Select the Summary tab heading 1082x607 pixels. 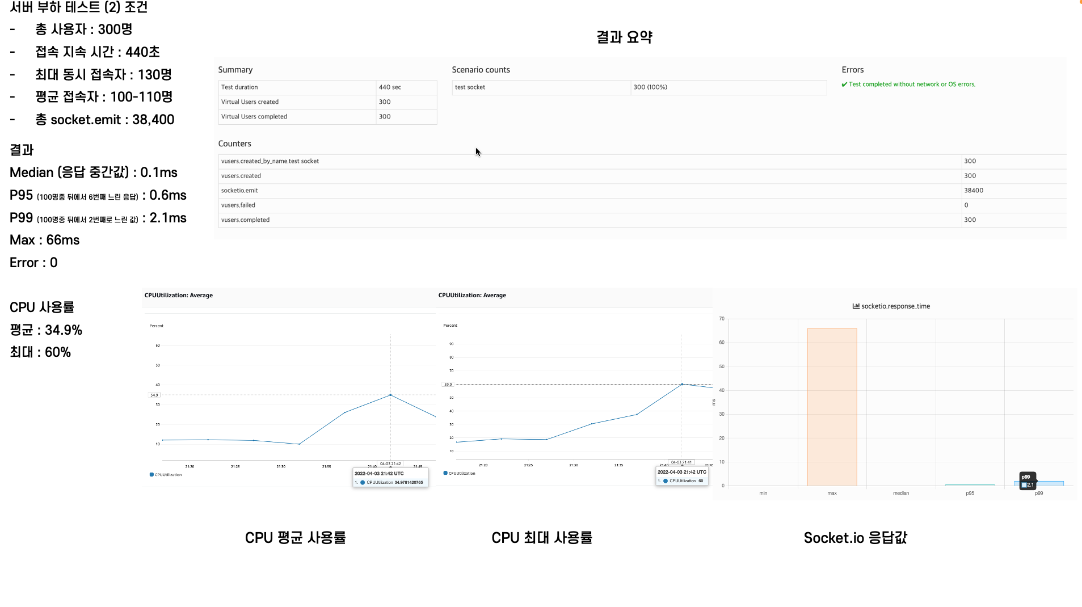pos(235,69)
